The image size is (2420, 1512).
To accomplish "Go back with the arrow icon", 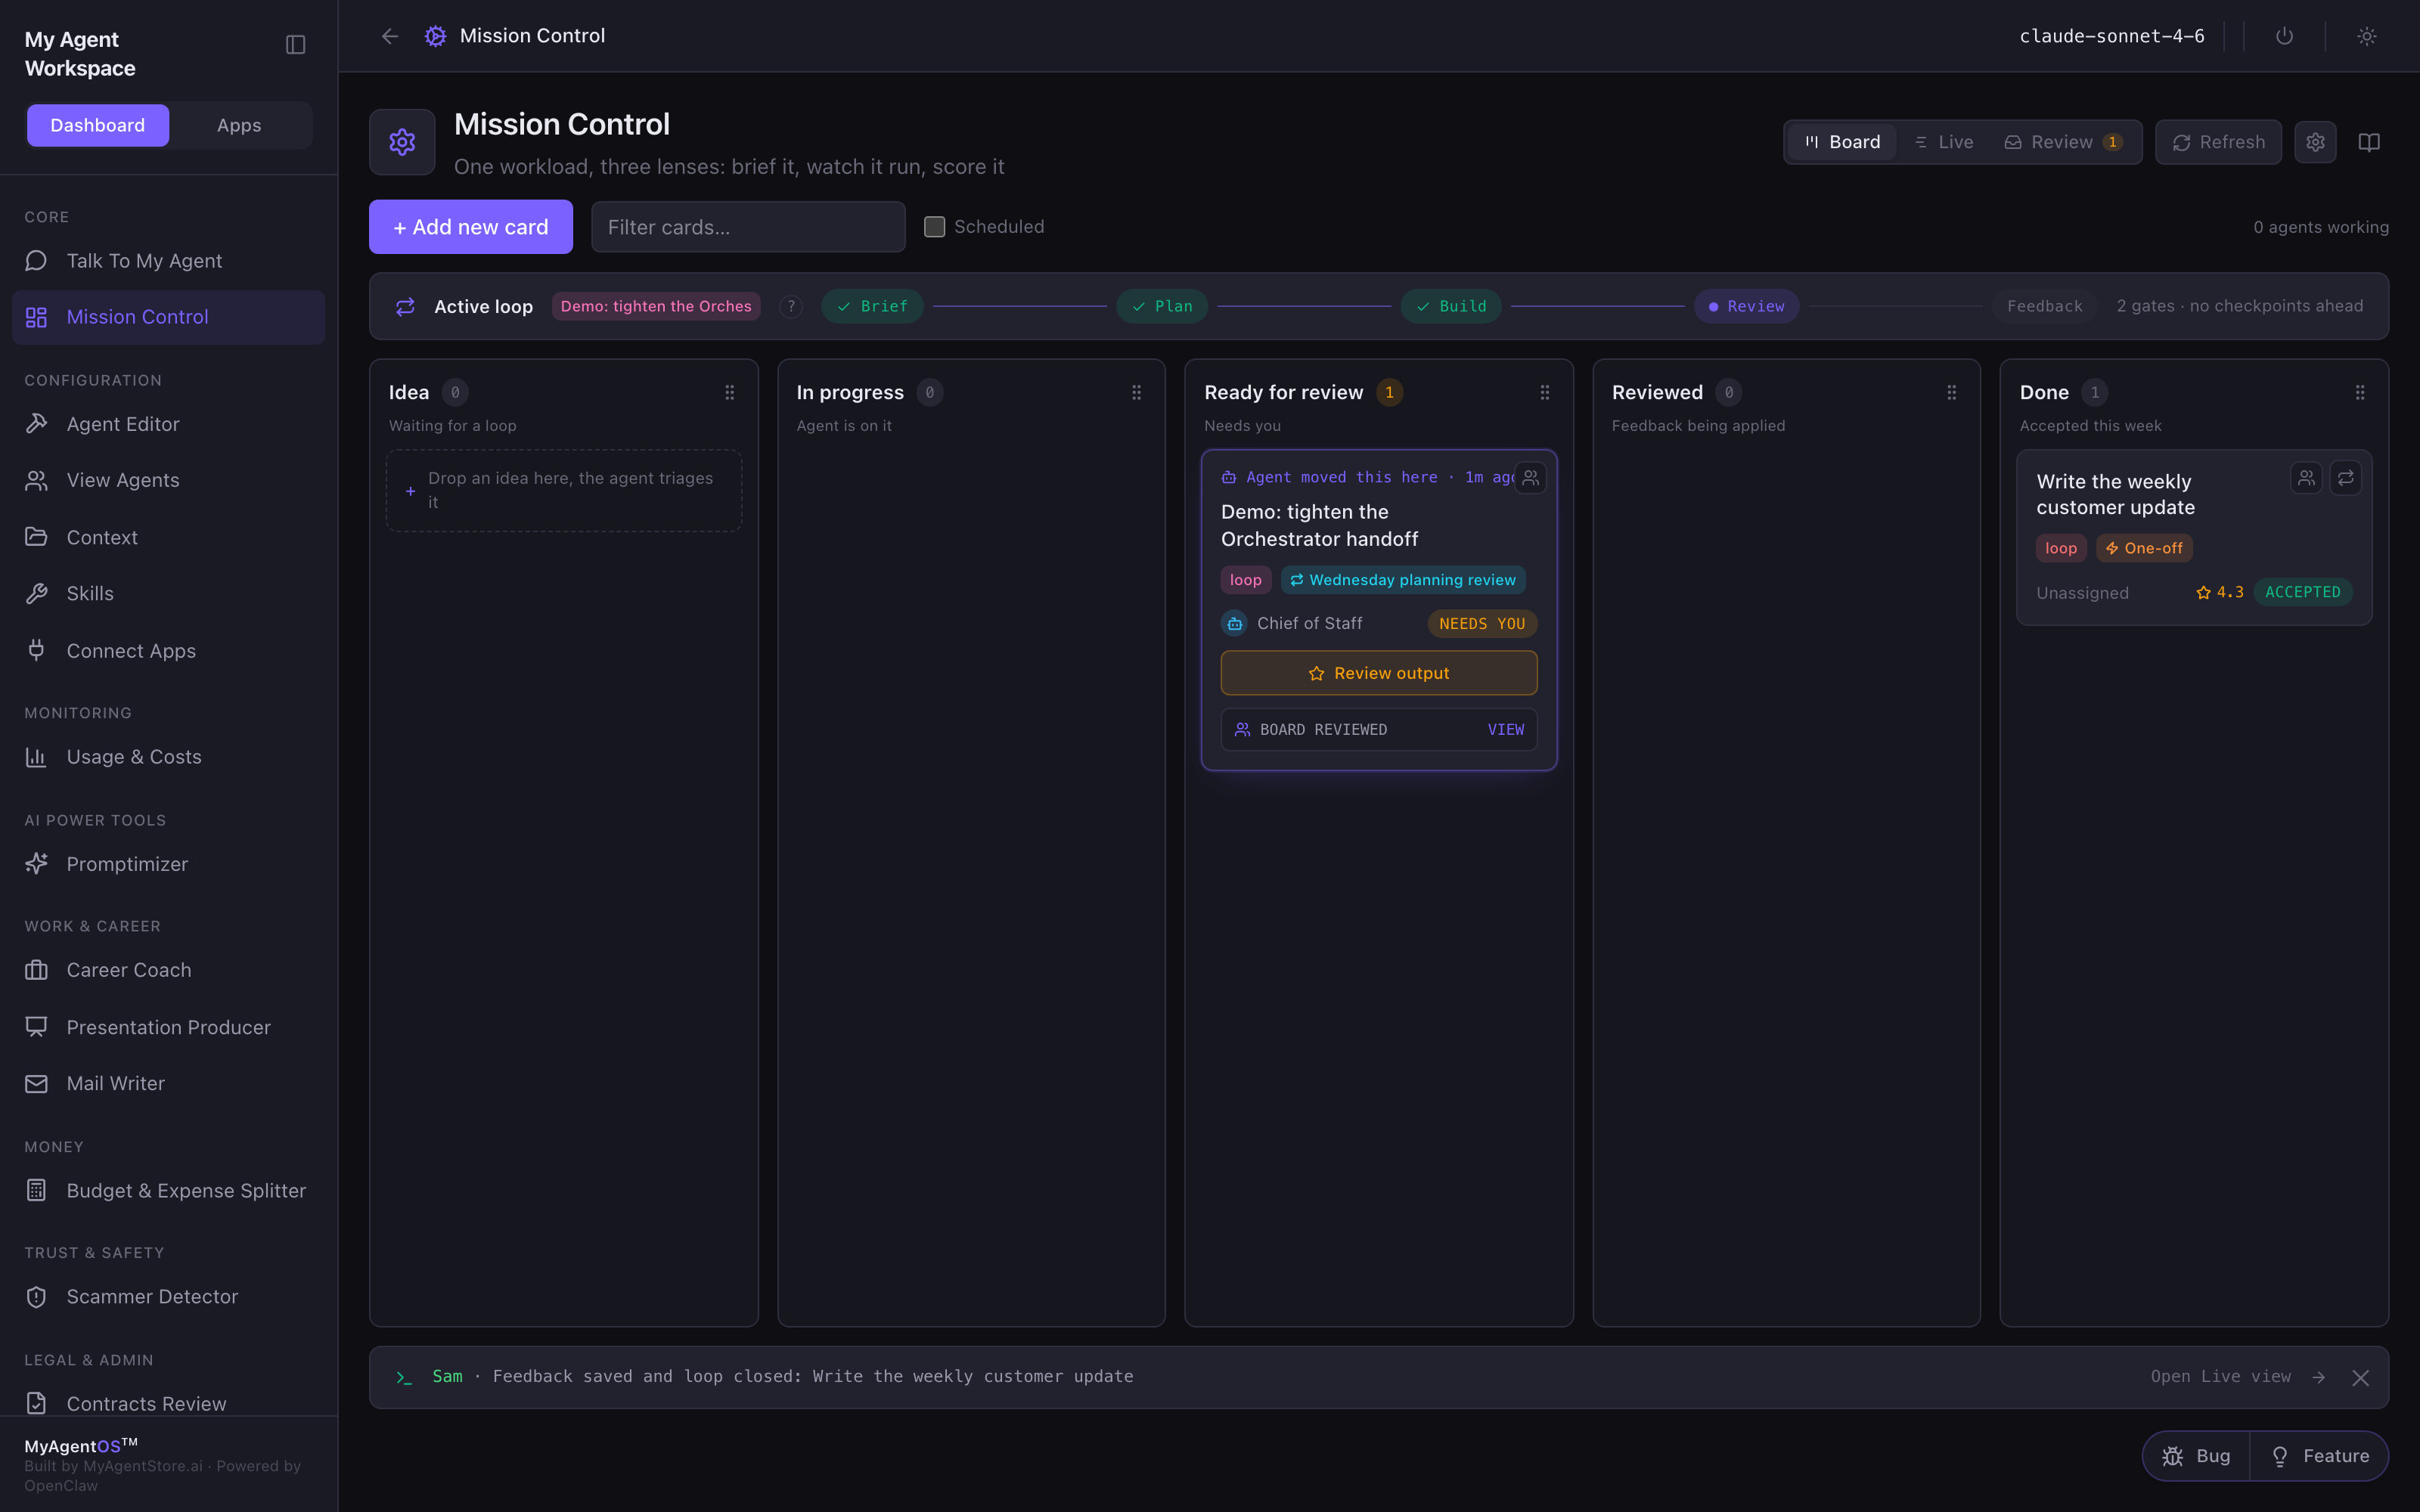I will 390,36.
